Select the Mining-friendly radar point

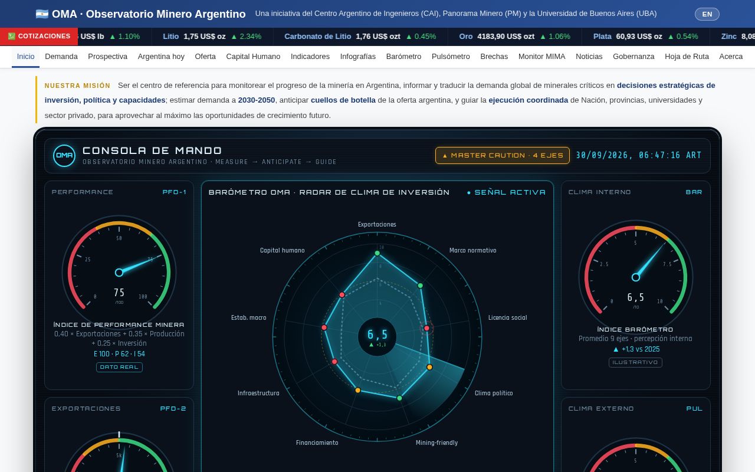coord(399,398)
